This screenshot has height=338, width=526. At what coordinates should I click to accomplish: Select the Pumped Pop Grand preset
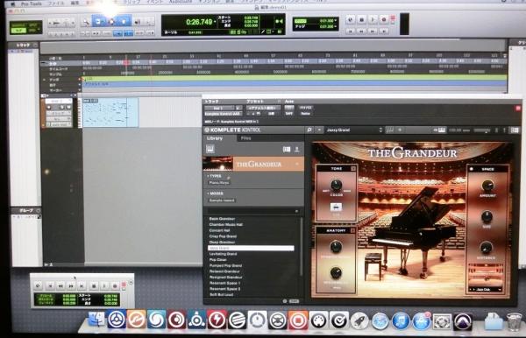[225, 265]
